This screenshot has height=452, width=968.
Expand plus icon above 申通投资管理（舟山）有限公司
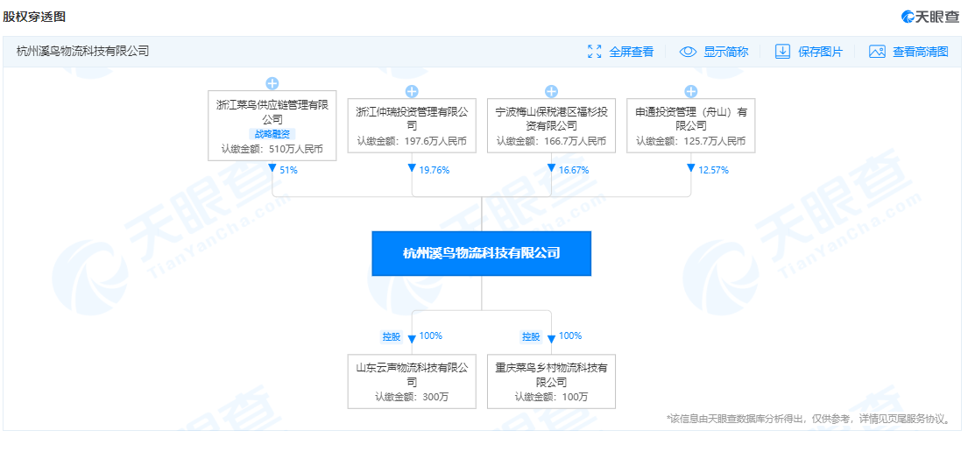[x=690, y=91]
